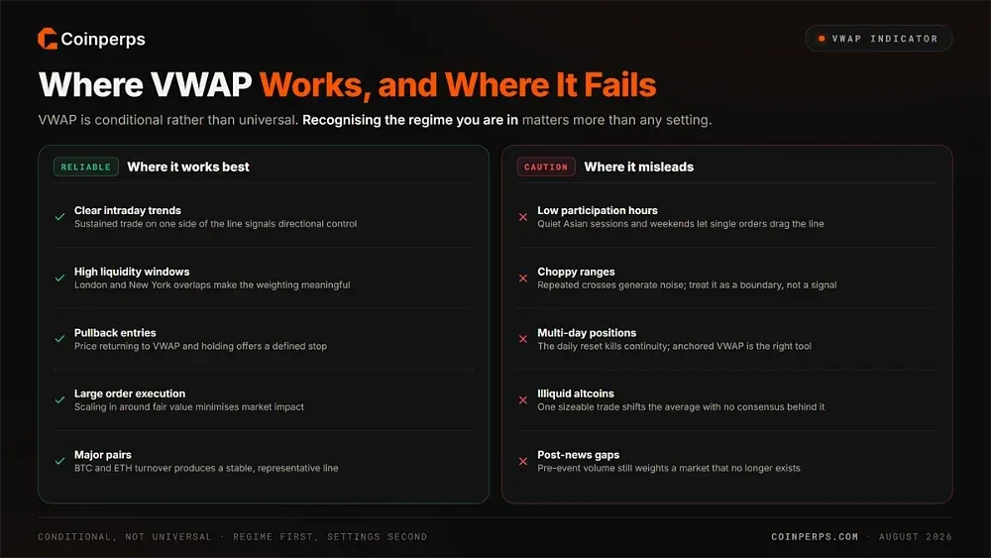Click the AUGUST 2026 footer date

click(x=915, y=536)
